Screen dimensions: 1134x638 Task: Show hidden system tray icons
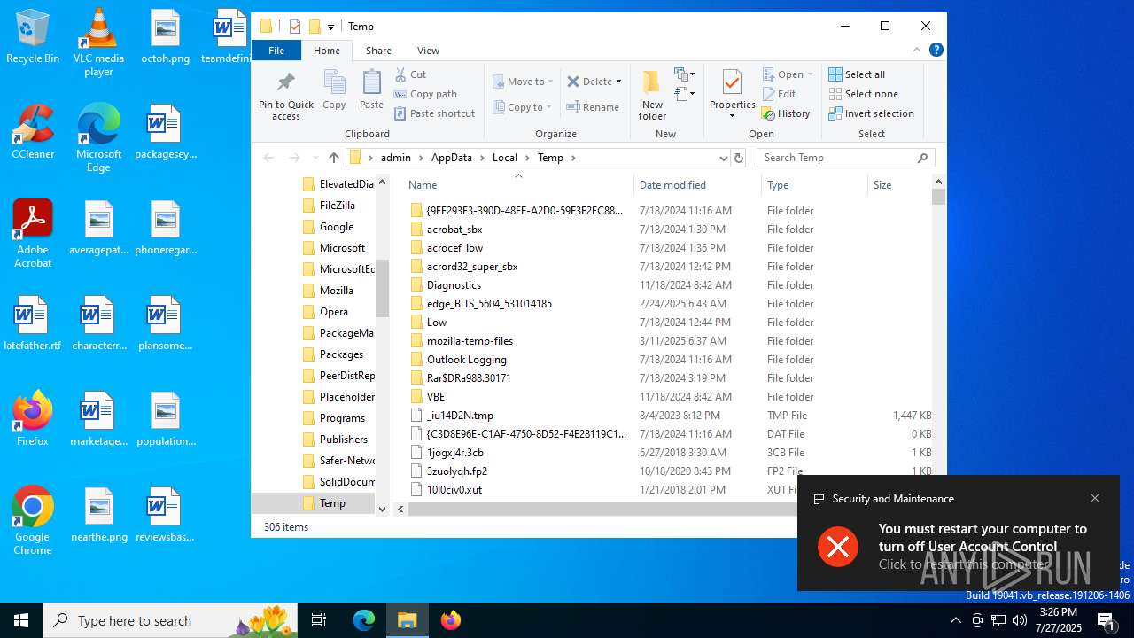(955, 620)
